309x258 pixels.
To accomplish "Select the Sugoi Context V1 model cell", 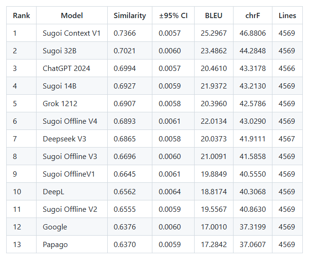I will (x=72, y=33).
